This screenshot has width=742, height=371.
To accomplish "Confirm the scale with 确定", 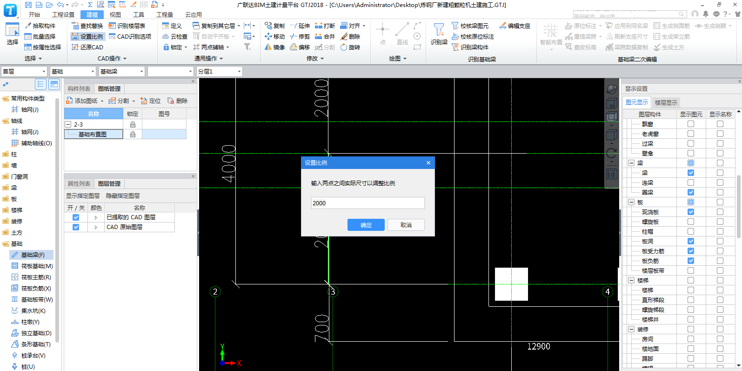I will [x=366, y=225].
